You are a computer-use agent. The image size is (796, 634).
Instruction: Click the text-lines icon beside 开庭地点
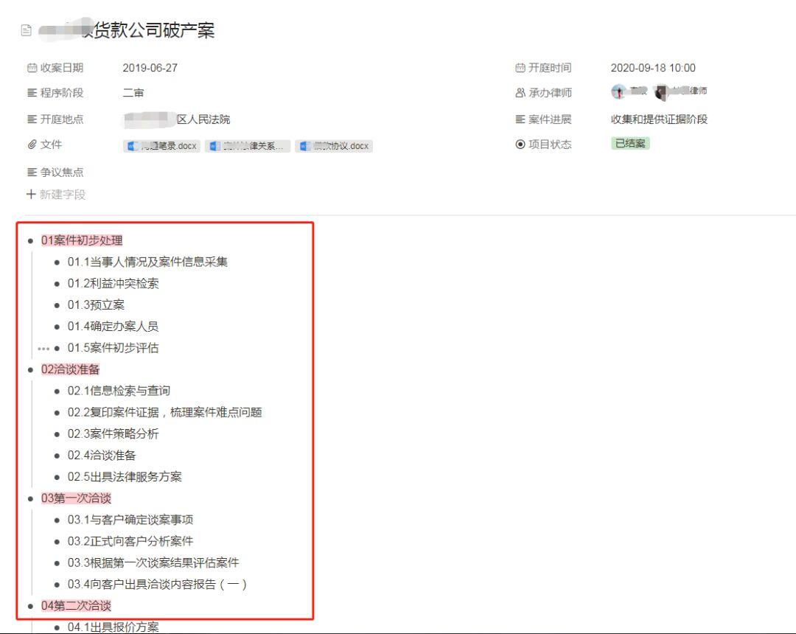[x=32, y=119]
